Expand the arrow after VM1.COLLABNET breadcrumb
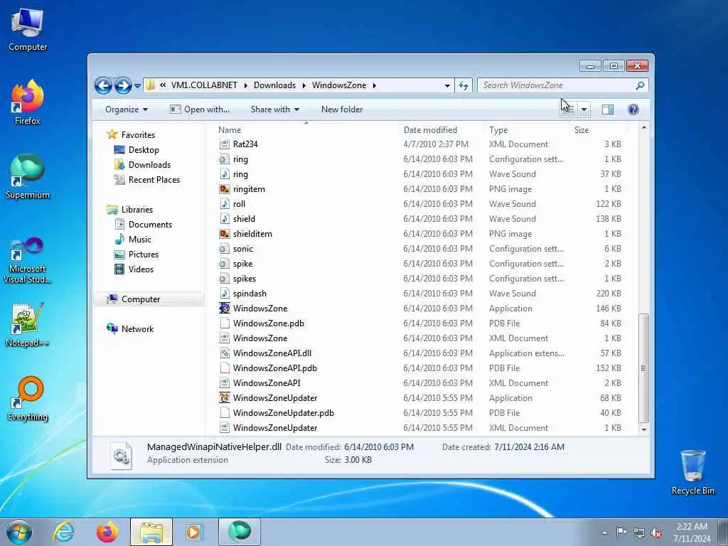728x546 pixels. tap(245, 85)
